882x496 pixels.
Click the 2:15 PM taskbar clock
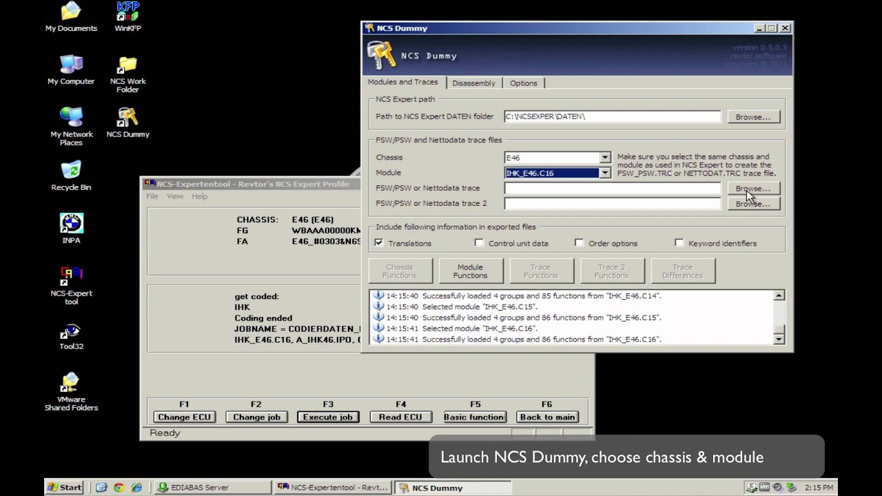pyautogui.click(x=819, y=487)
